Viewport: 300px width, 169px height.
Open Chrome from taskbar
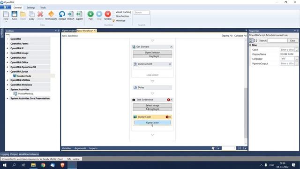click(43, 165)
